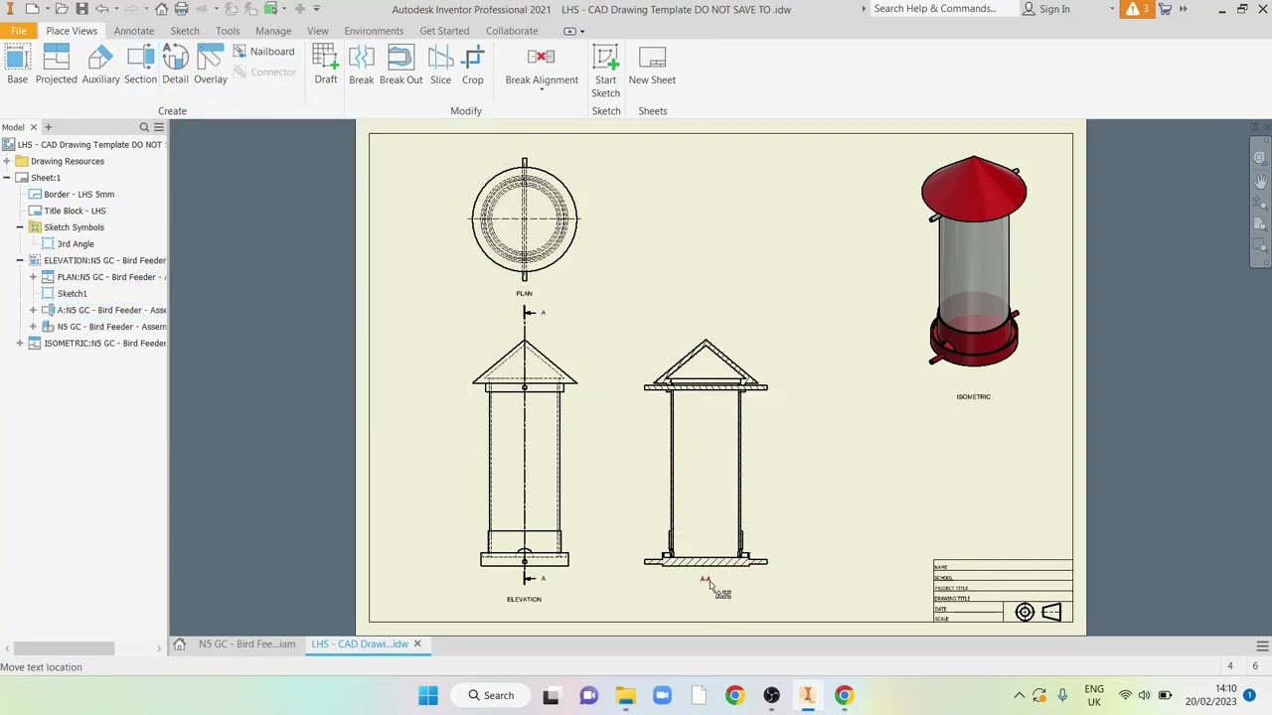Screen dimensions: 1272x715
Task: Select the Base view tool
Action: pos(17,66)
